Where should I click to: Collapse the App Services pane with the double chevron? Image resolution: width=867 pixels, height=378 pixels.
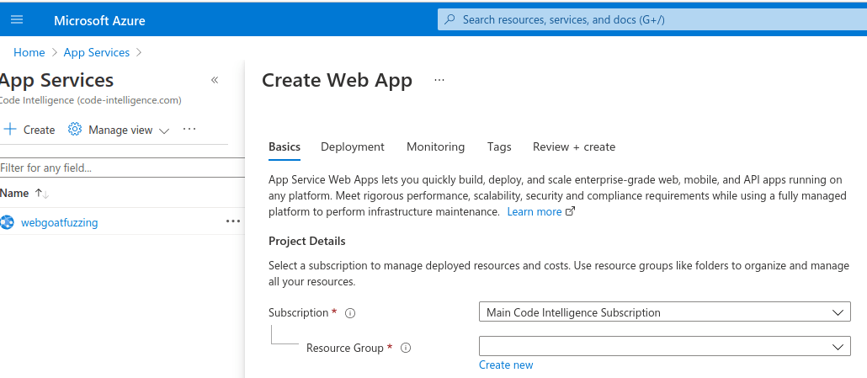[x=215, y=80]
